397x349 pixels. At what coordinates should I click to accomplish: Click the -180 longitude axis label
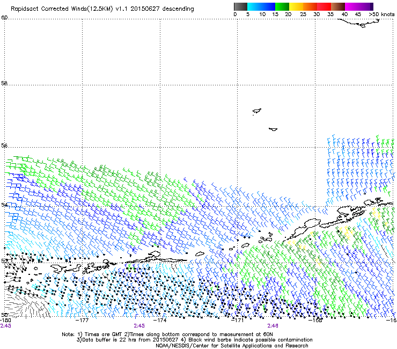[x=5, y=320]
